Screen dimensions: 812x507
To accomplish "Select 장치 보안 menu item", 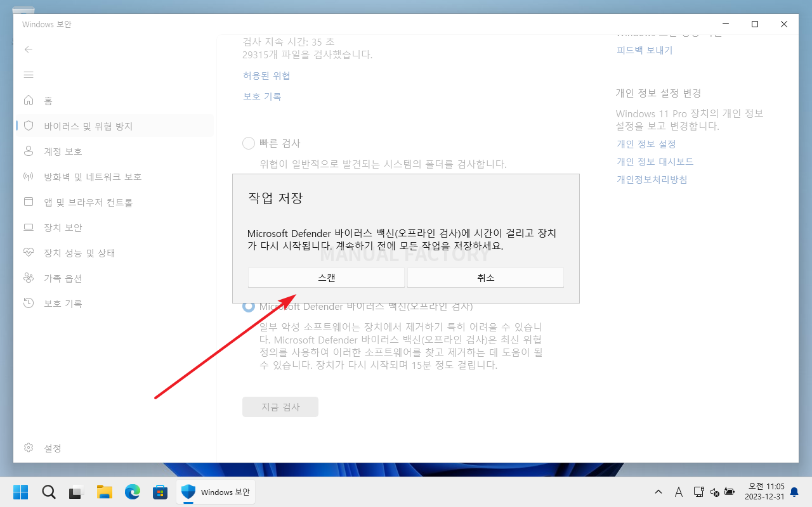I will point(114,228).
